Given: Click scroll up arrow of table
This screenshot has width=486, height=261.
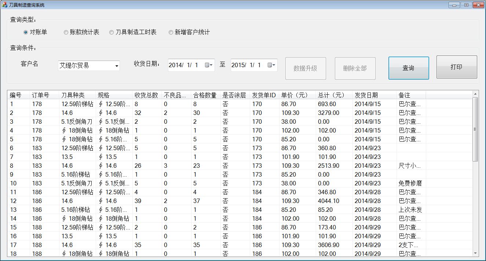Looking at the screenshot, I should (x=475, y=94).
